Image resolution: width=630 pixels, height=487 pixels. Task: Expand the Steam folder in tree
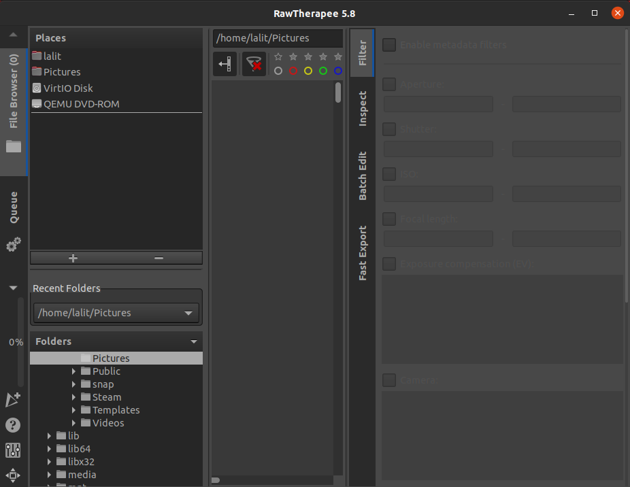click(x=74, y=397)
